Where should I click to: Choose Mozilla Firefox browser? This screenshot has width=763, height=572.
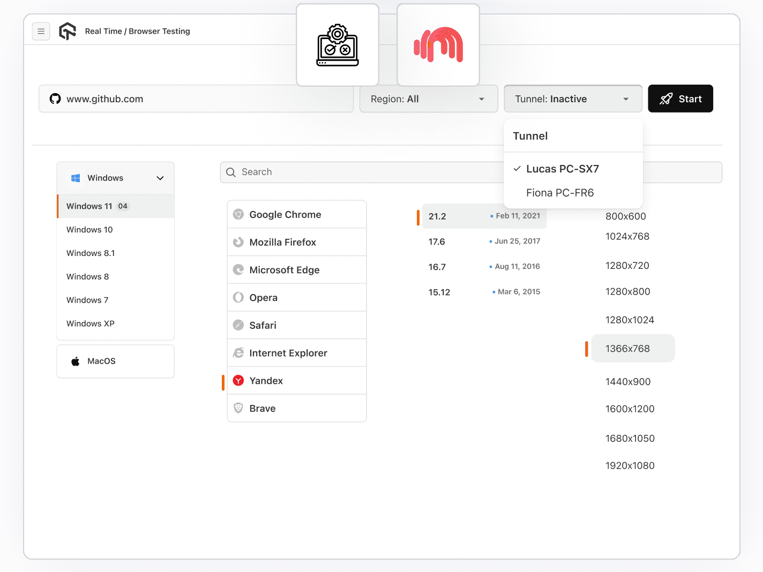(282, 243)
